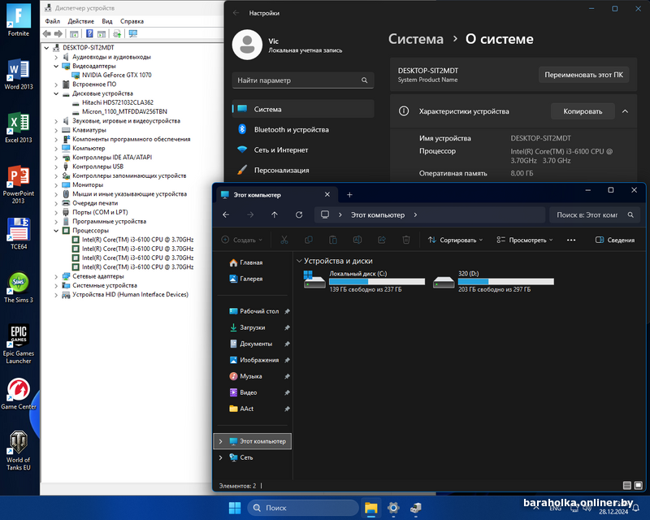Launch Word 2013 from desktop
This screenshot has height=520, width=650.
pyautogui.click(x=18, y=74)
